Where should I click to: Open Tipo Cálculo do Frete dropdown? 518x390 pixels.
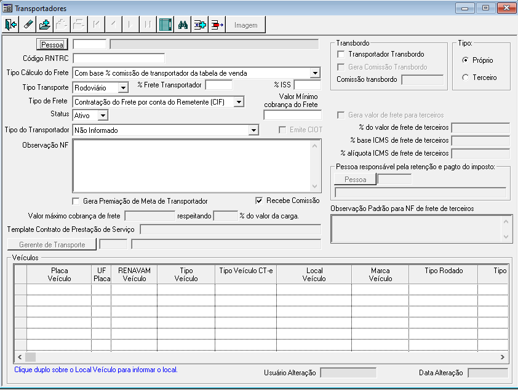pyautogui.click(x=315, y=73)
